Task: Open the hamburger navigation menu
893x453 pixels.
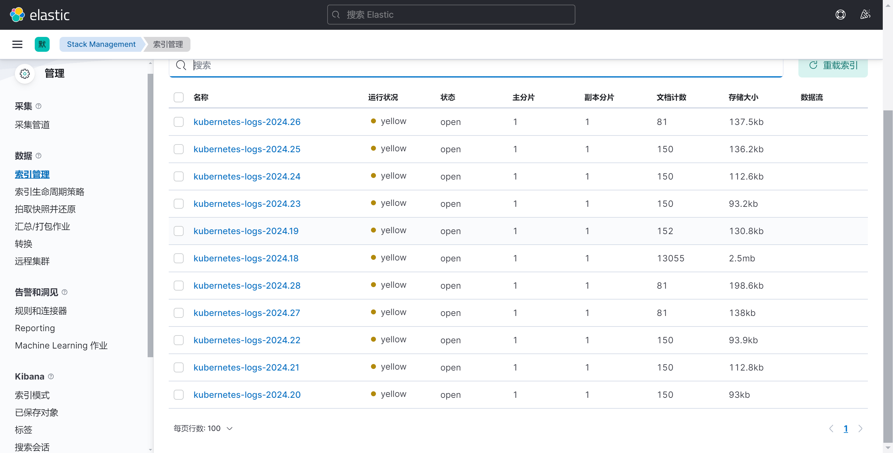Action: (17, 44)
